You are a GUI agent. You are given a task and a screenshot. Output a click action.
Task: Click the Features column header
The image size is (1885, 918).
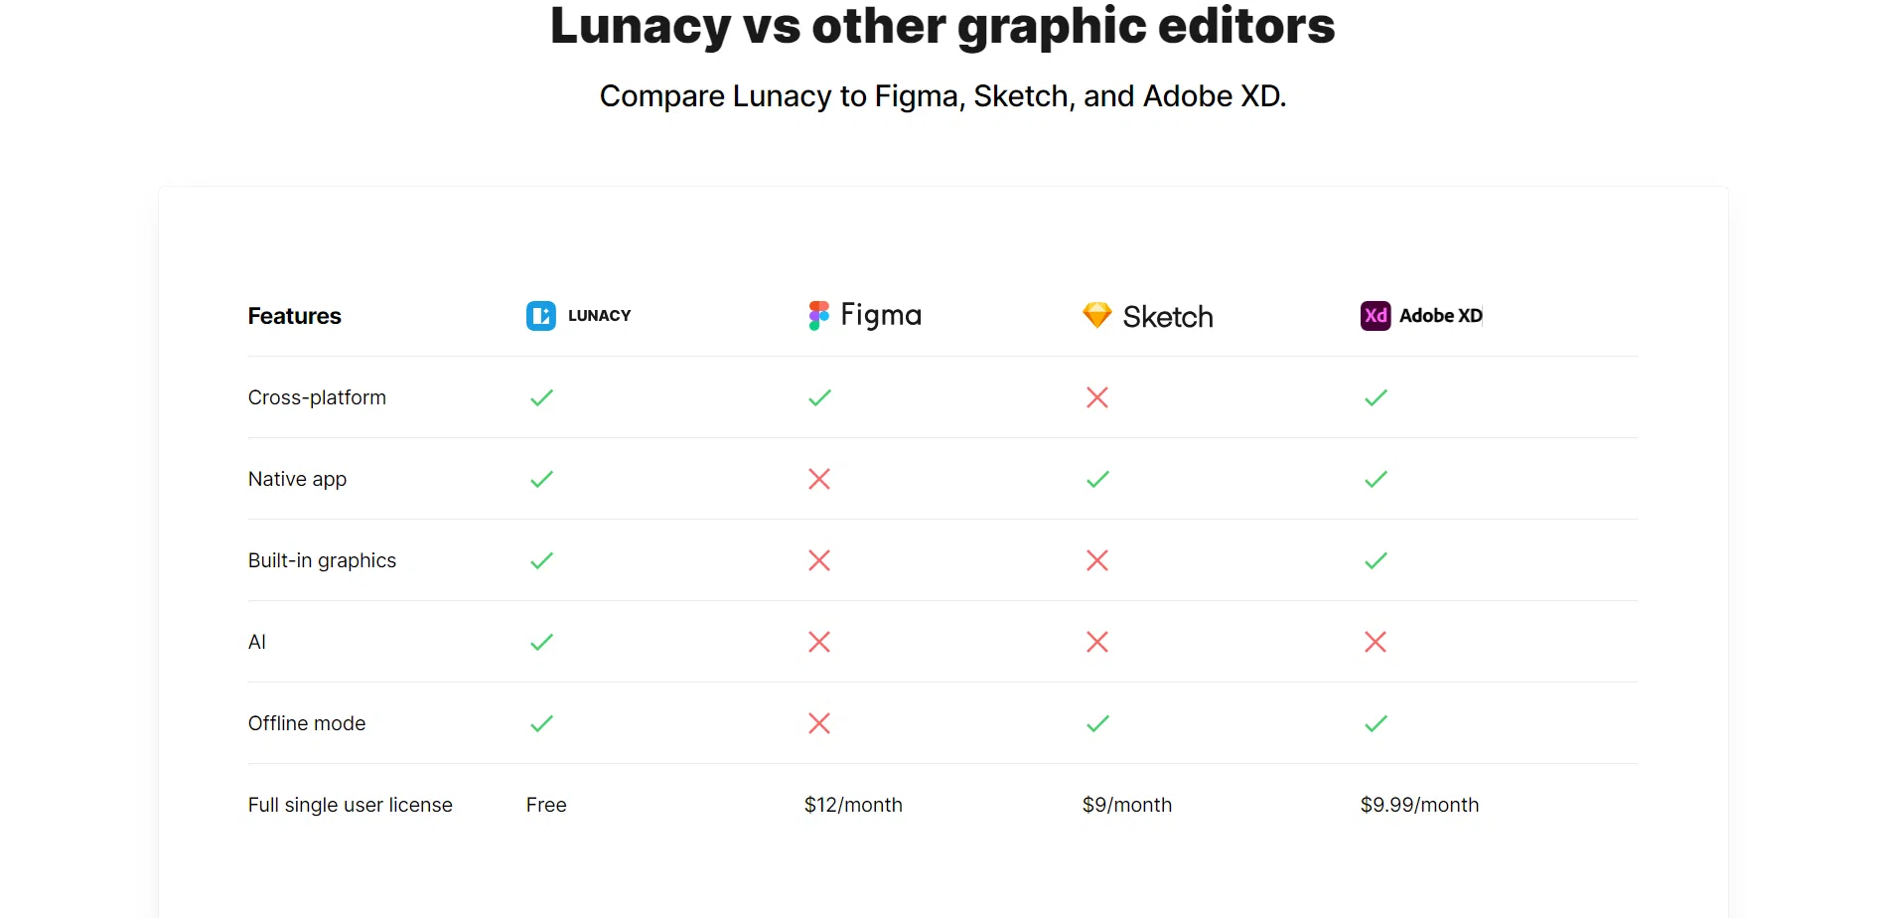pos(295,316)
